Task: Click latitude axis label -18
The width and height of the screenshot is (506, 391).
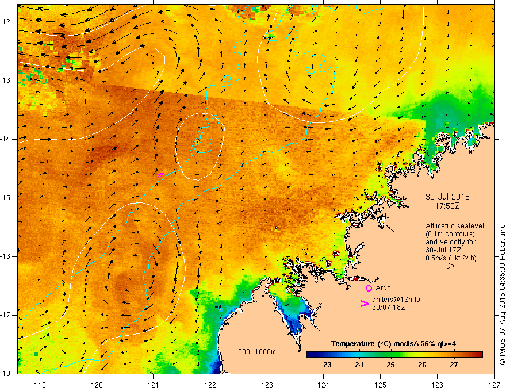Action: point(6,374)
